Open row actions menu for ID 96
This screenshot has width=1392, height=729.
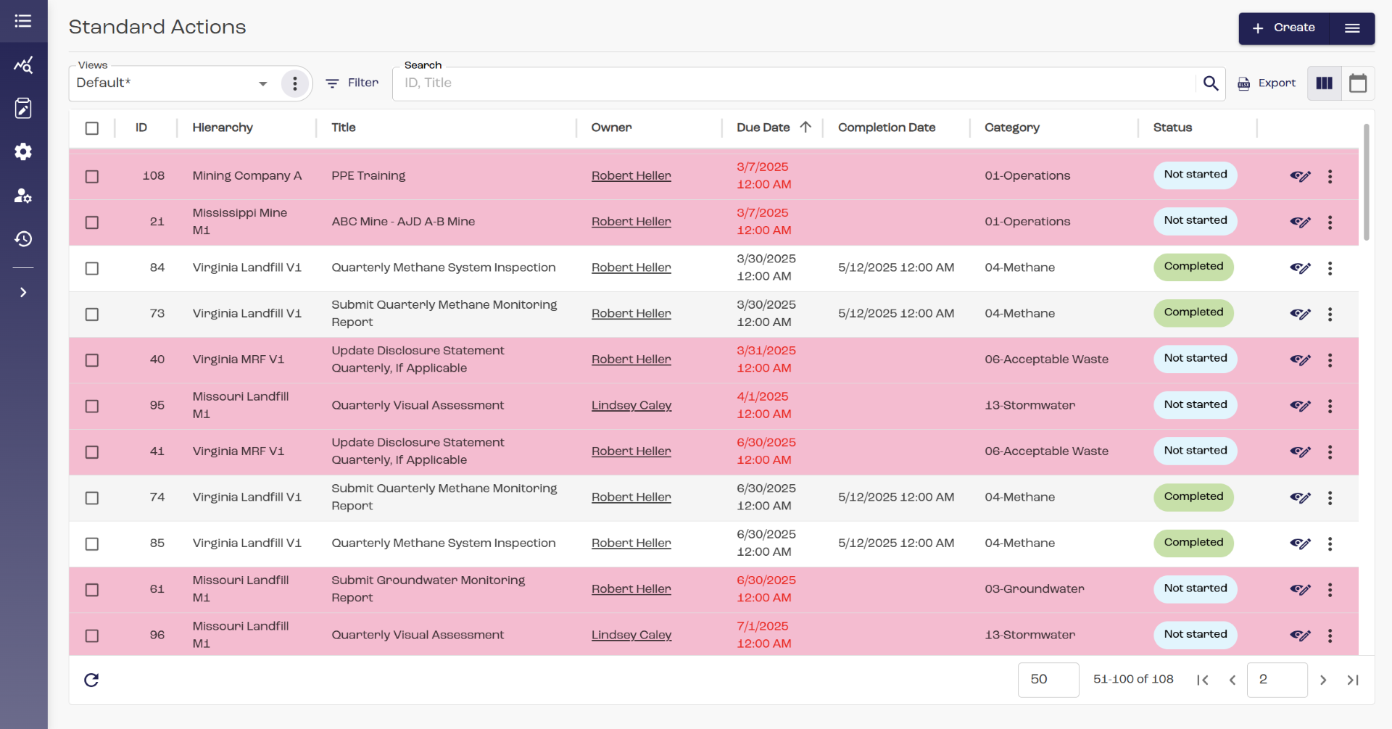(x=1330, y=636)
